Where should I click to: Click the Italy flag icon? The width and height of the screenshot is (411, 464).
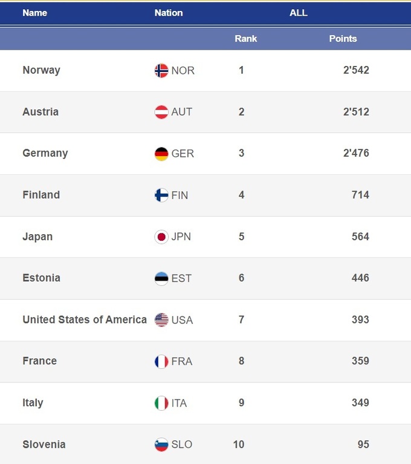pos(161,403)
